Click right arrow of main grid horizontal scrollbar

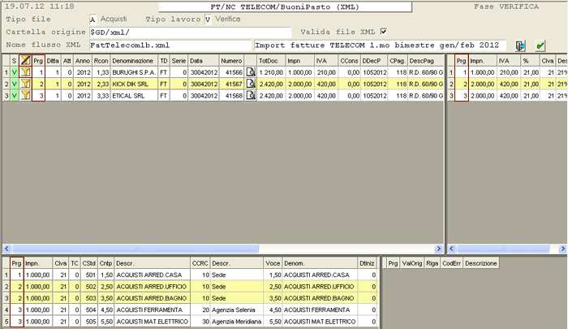point(439,249)
